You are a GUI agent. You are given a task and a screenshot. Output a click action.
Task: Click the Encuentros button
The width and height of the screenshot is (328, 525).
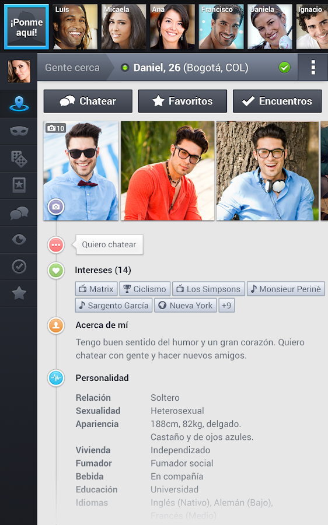coord(277,101)
